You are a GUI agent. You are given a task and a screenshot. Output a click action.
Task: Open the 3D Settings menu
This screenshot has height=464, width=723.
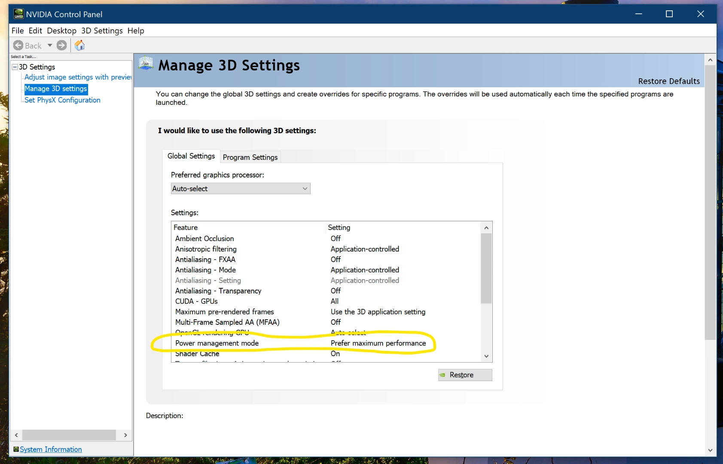pos(102,31)
